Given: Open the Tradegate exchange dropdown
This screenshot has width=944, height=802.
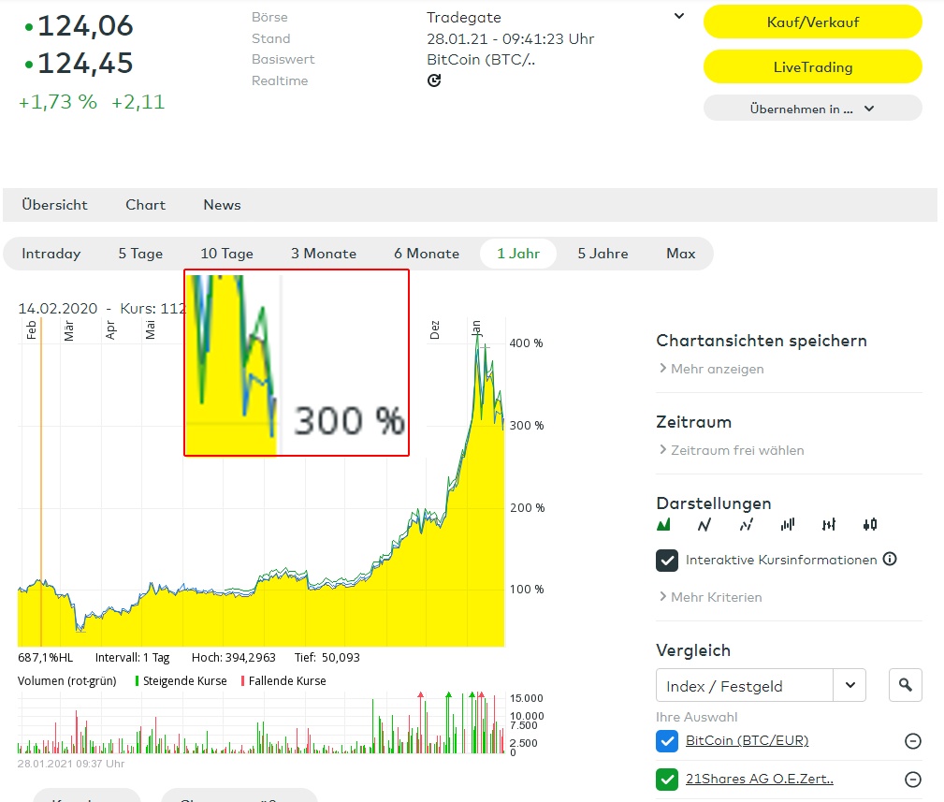Looking at the screenshot, I should point(678,17).
